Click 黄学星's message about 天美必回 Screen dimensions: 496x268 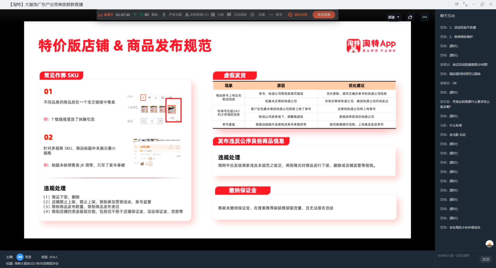pos(465,104)
